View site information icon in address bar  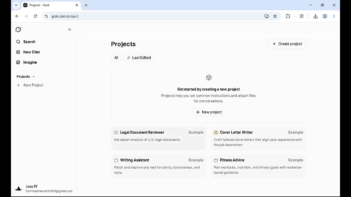(46, 16)
